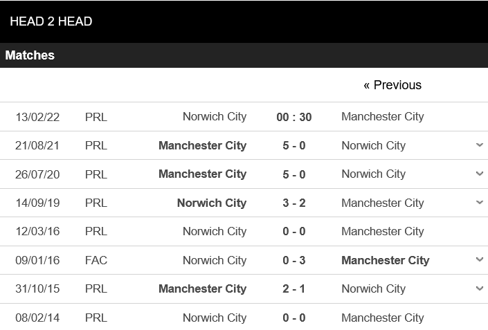Go to the Previous matches page
The image size is (488, 330).
tap(392, 85)
